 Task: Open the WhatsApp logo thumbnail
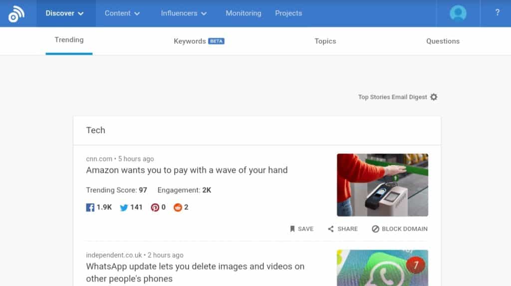pyautogui.click(x=382, y=268)
